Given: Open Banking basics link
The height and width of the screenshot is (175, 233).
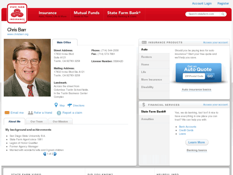Looking at the screenshot, I should coord(197,150).
